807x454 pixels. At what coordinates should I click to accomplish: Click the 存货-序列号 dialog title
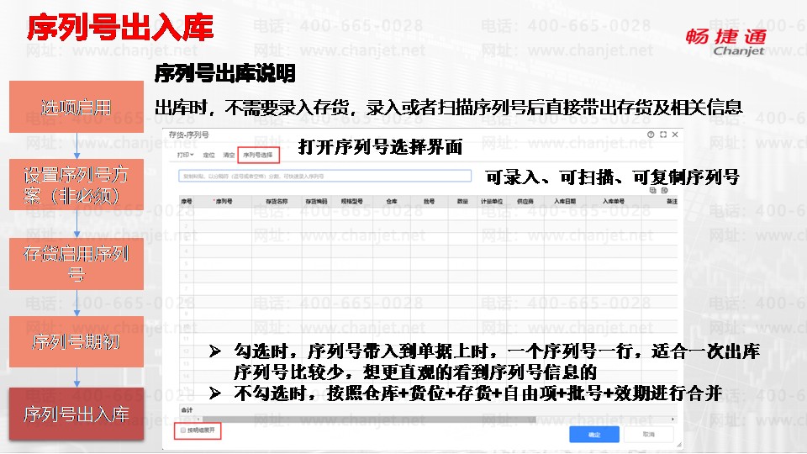point(188,135)
